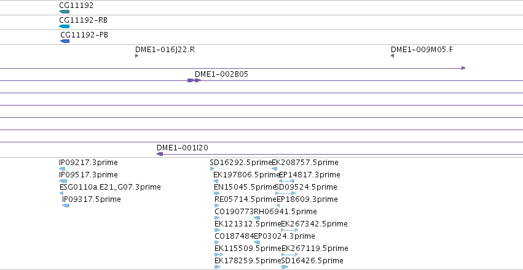Select the DME1-002B05 feature glyph

194,80
